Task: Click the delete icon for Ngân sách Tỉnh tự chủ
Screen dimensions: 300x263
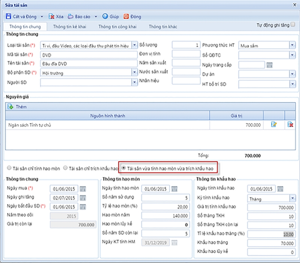Action: pyautogui.click(x=290, y=125)
